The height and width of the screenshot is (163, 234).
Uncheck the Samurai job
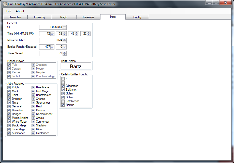[9, 107]
